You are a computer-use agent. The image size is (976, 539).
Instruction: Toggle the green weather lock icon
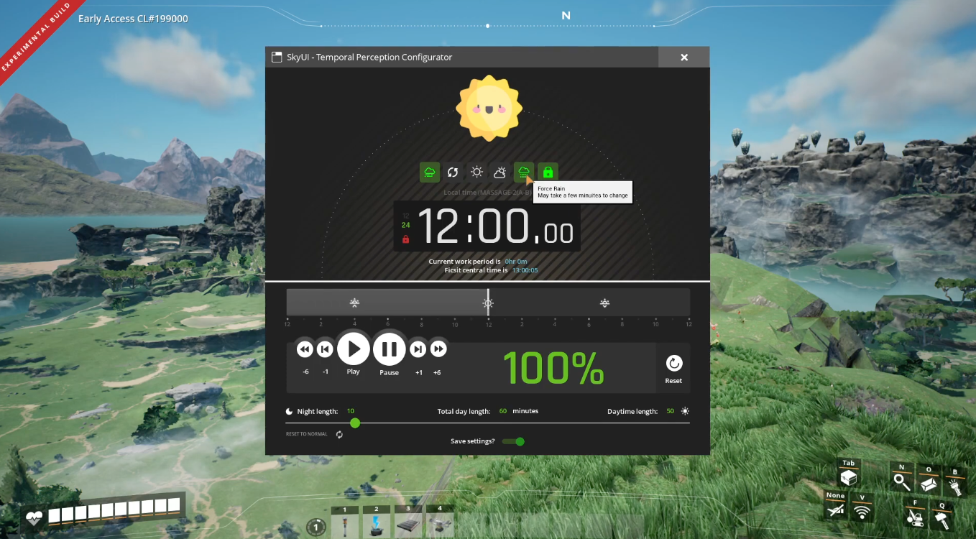[x=548, y=172]
